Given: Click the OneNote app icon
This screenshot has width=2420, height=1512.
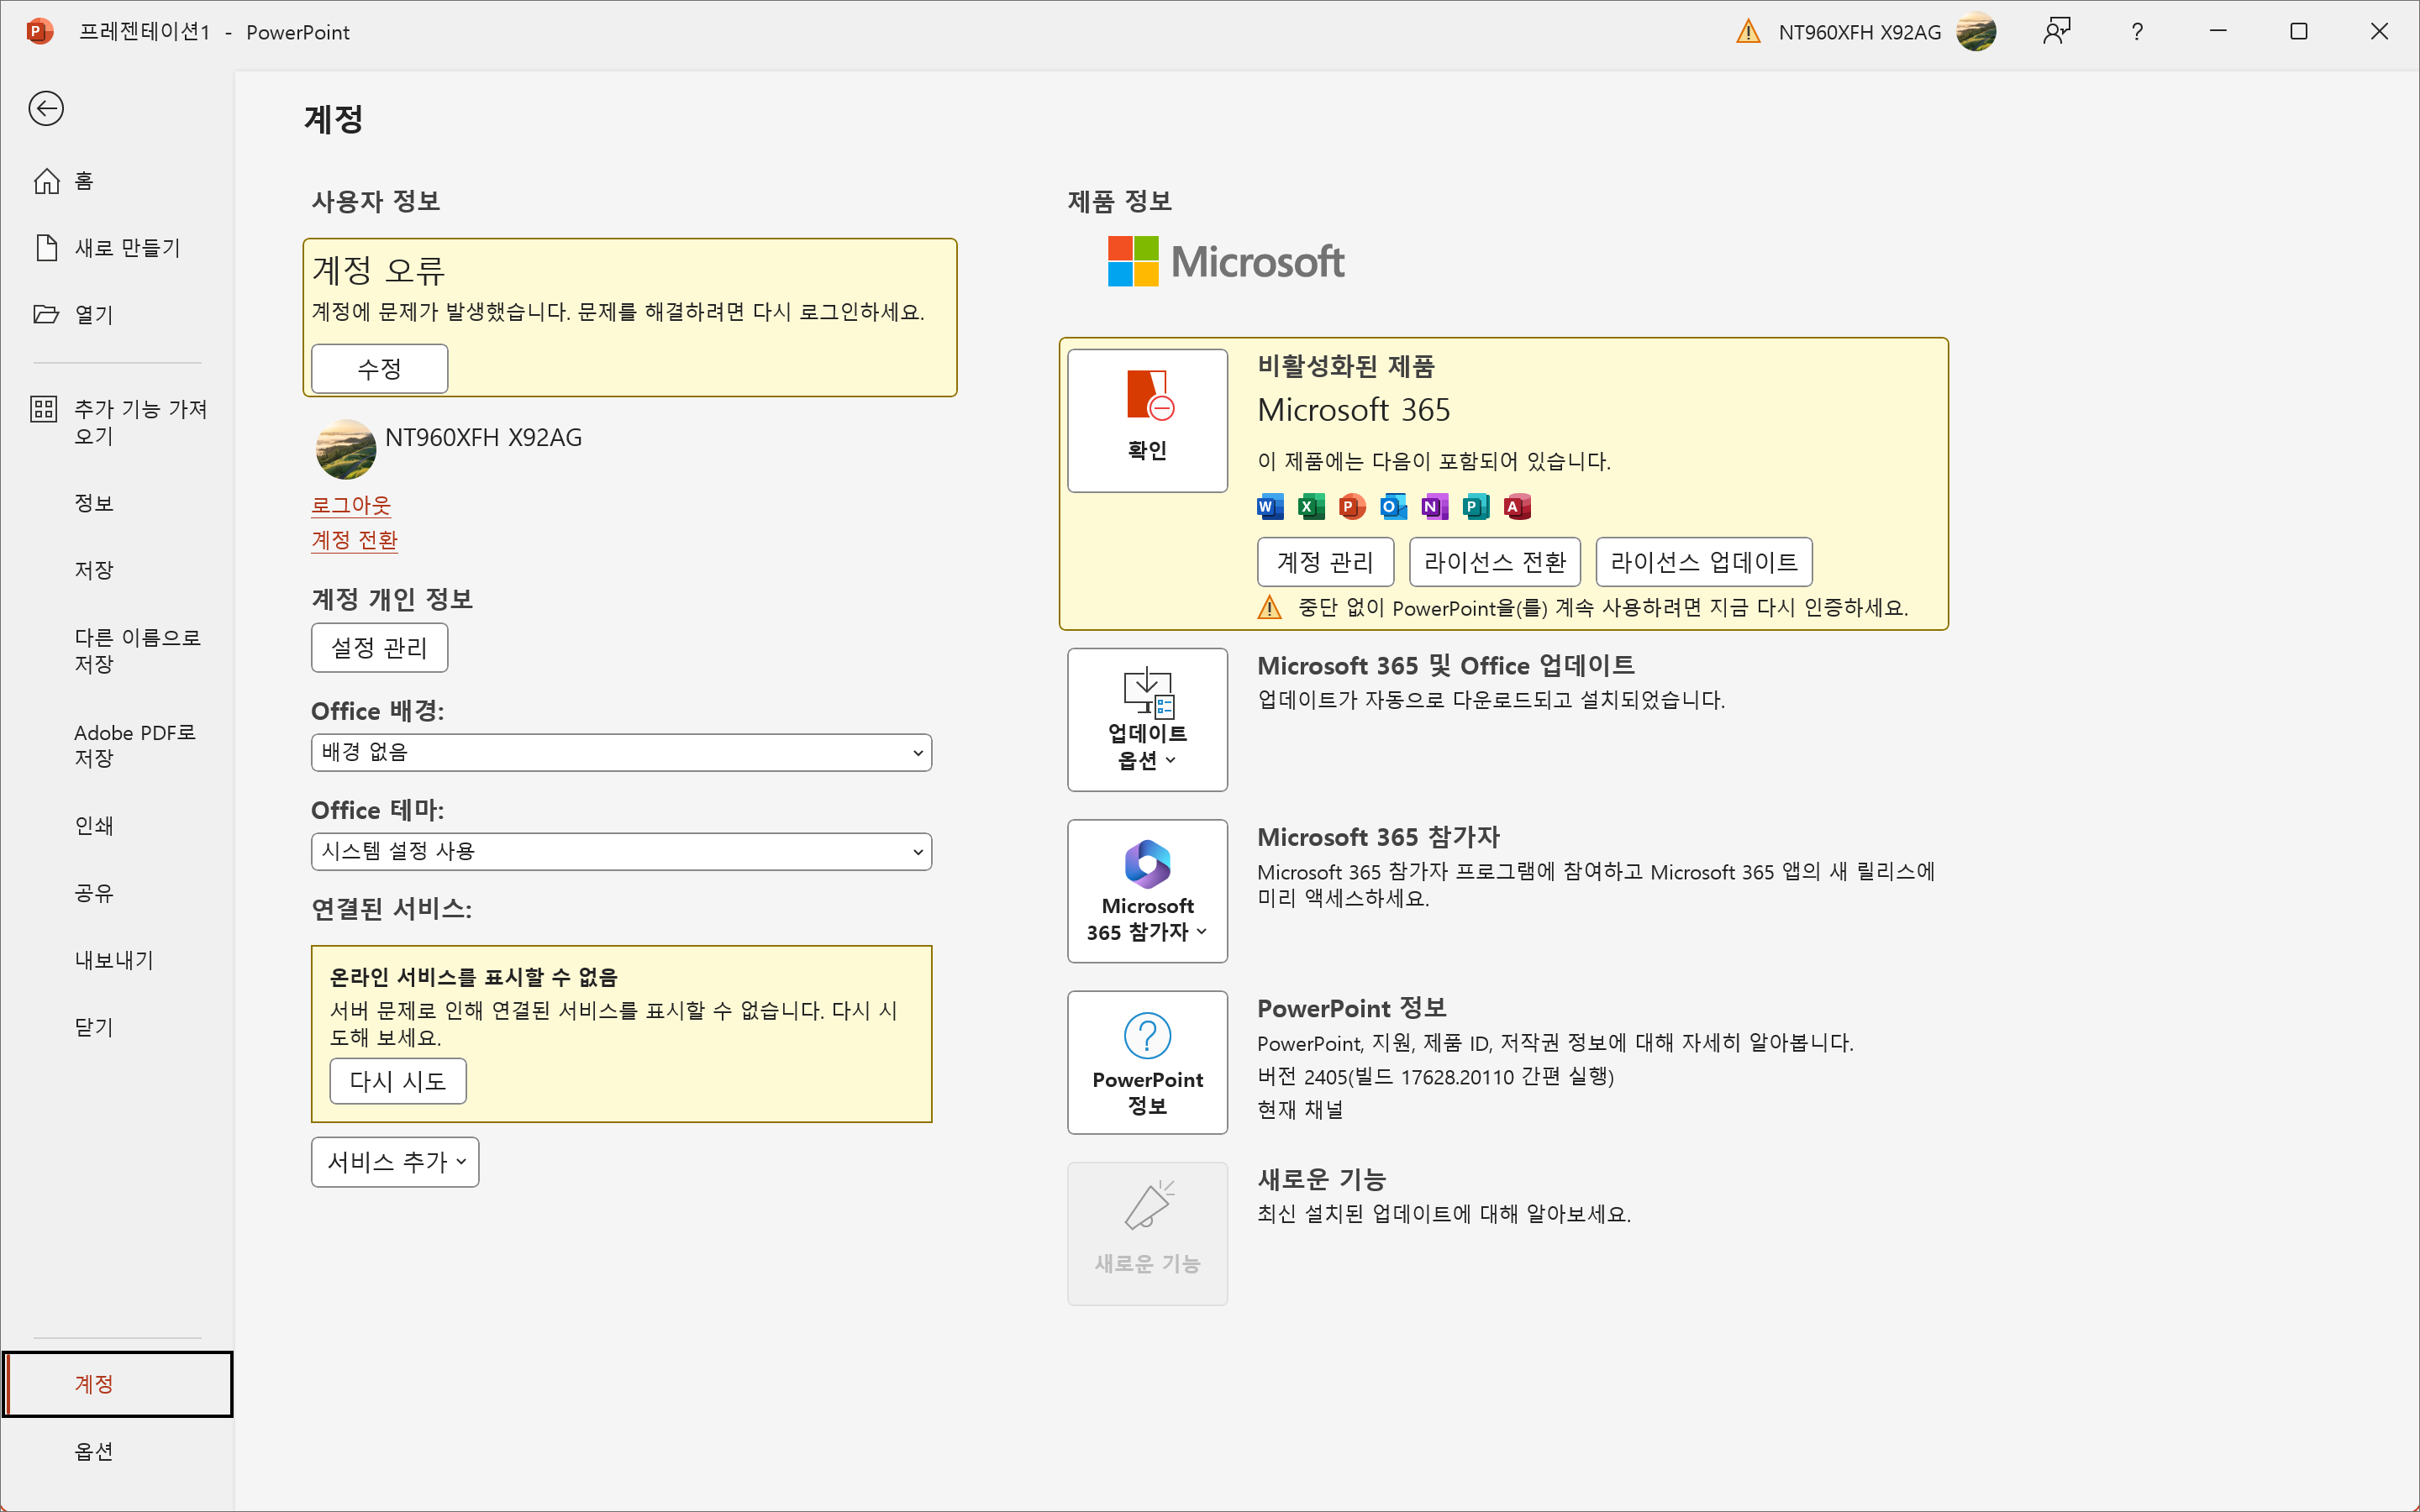Looking at the screenshot, I should coord(1434,507).
